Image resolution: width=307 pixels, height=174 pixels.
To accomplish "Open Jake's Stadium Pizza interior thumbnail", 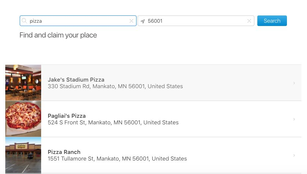I will pyautogui.click(x=23, y=83).
